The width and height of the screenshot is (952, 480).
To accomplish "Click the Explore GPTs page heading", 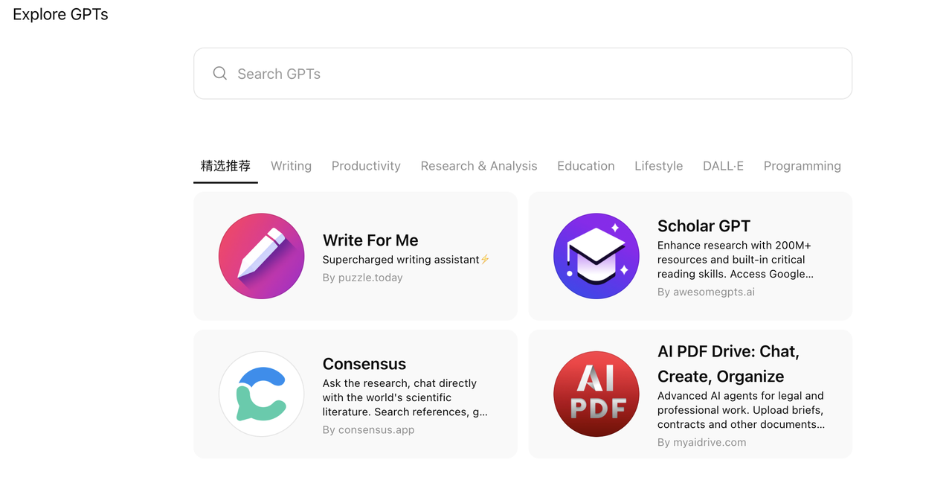I will (x=60, y=14).
